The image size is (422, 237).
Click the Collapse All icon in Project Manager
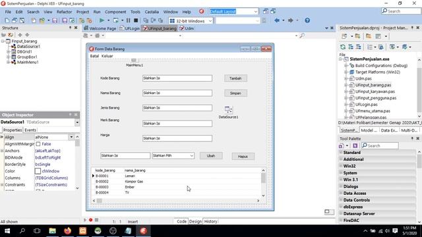pos(359,47)
